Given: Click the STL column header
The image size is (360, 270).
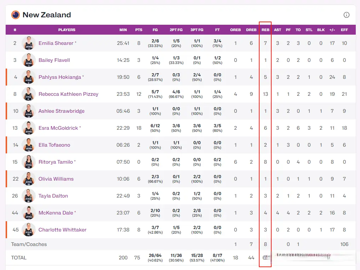Looking at the screenshot, I should [x=309, y=30].
